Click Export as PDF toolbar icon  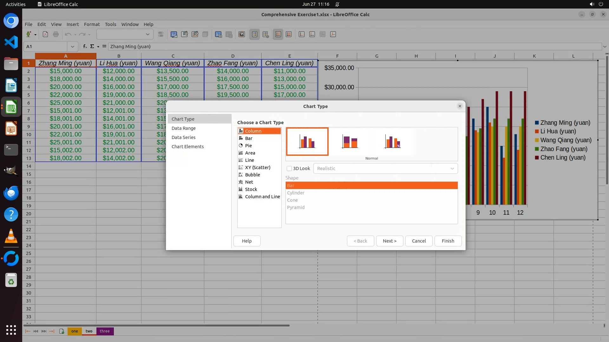45,35
